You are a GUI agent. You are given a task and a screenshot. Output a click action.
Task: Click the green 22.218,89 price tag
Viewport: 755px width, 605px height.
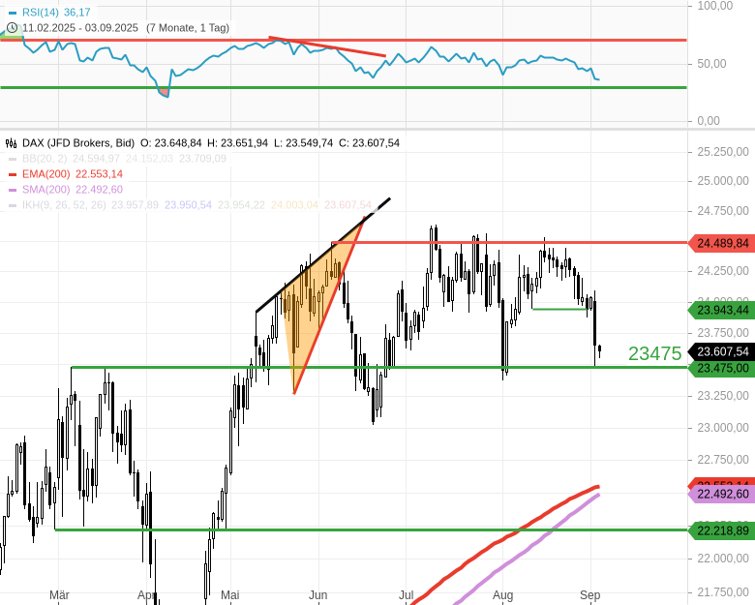[721, 530]
